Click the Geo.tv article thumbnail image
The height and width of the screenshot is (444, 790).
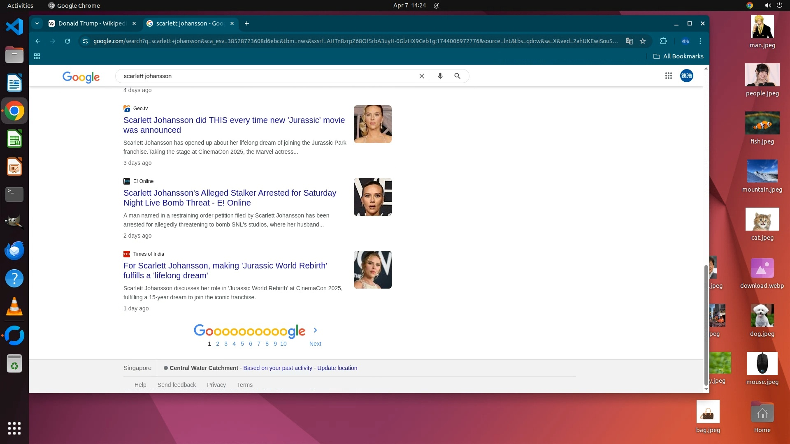click(x=372, y=124)
